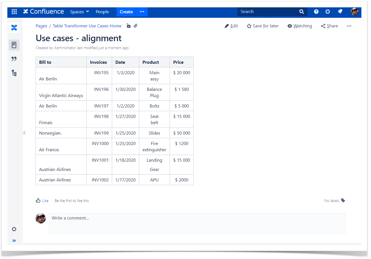Go to the Pages breadcrumb link
The image size is (371, 259).
pos(41,26)
